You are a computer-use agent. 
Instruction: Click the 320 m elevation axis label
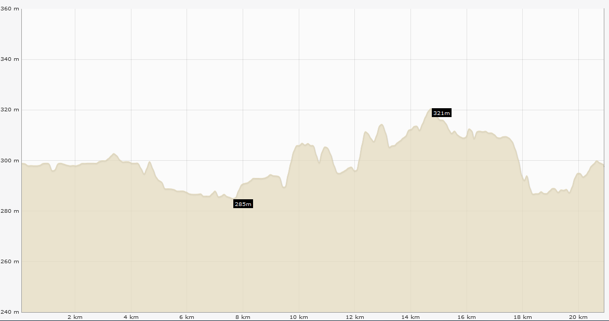pyautogui.click(x=10, y=110)
